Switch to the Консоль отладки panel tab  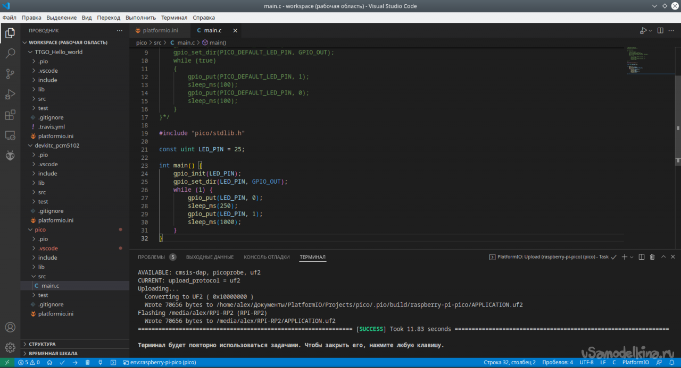click(x=267, y=257)
